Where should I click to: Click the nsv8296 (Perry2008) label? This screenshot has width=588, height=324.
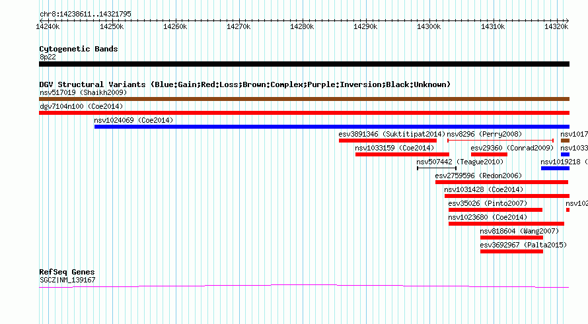click(484, 134)
